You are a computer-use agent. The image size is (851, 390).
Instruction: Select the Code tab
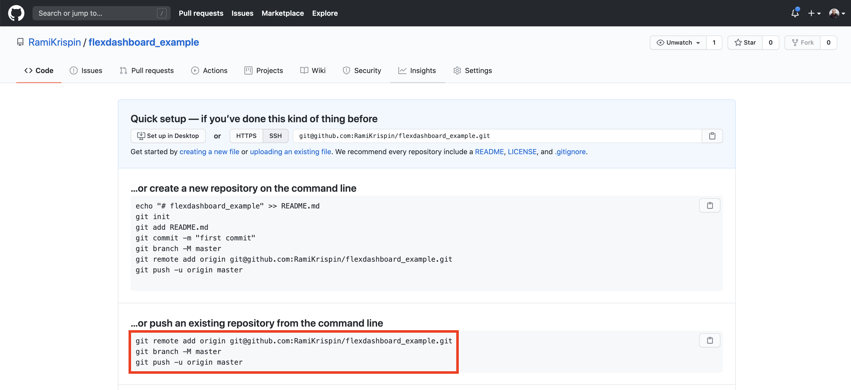coord(39,70)
